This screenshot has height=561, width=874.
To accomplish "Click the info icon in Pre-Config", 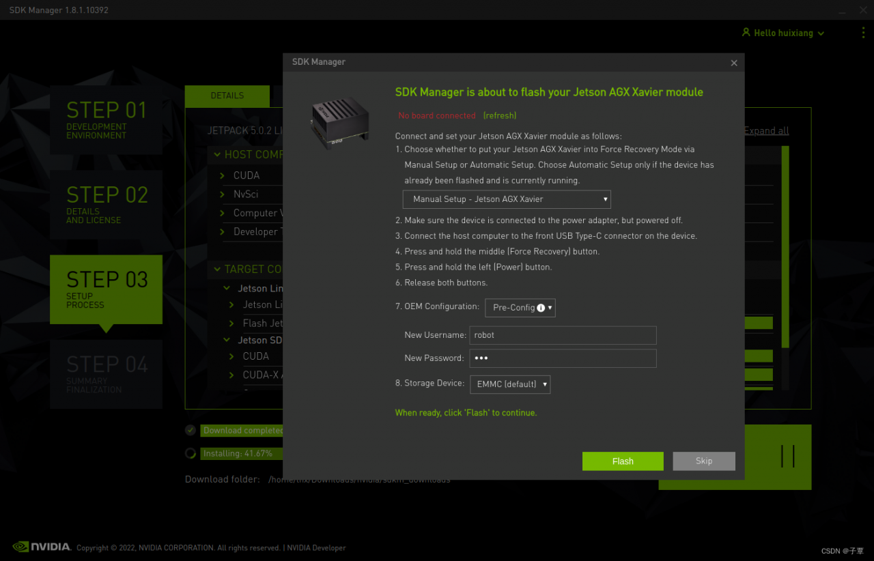I will (x=541, y=308).
